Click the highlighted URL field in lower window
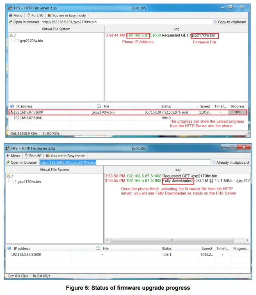This screenshot has width=256, height=295. pos(68,162)
